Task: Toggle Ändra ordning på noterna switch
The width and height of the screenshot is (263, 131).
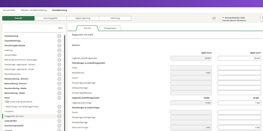Action: pyautogui.click(x=7, y=102)
